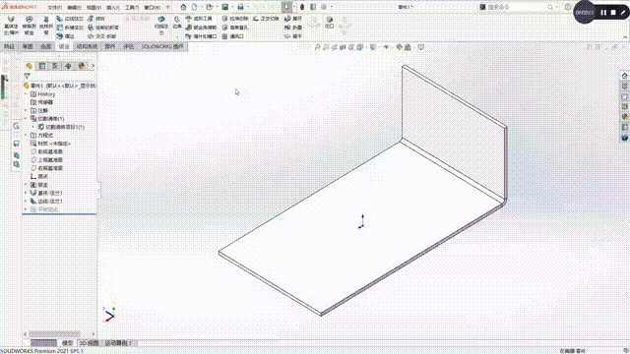Click the Unfold (展开) tool
The width and height of the screenshot is (630, 354).
pyautogui.click(x=293, y=19)
